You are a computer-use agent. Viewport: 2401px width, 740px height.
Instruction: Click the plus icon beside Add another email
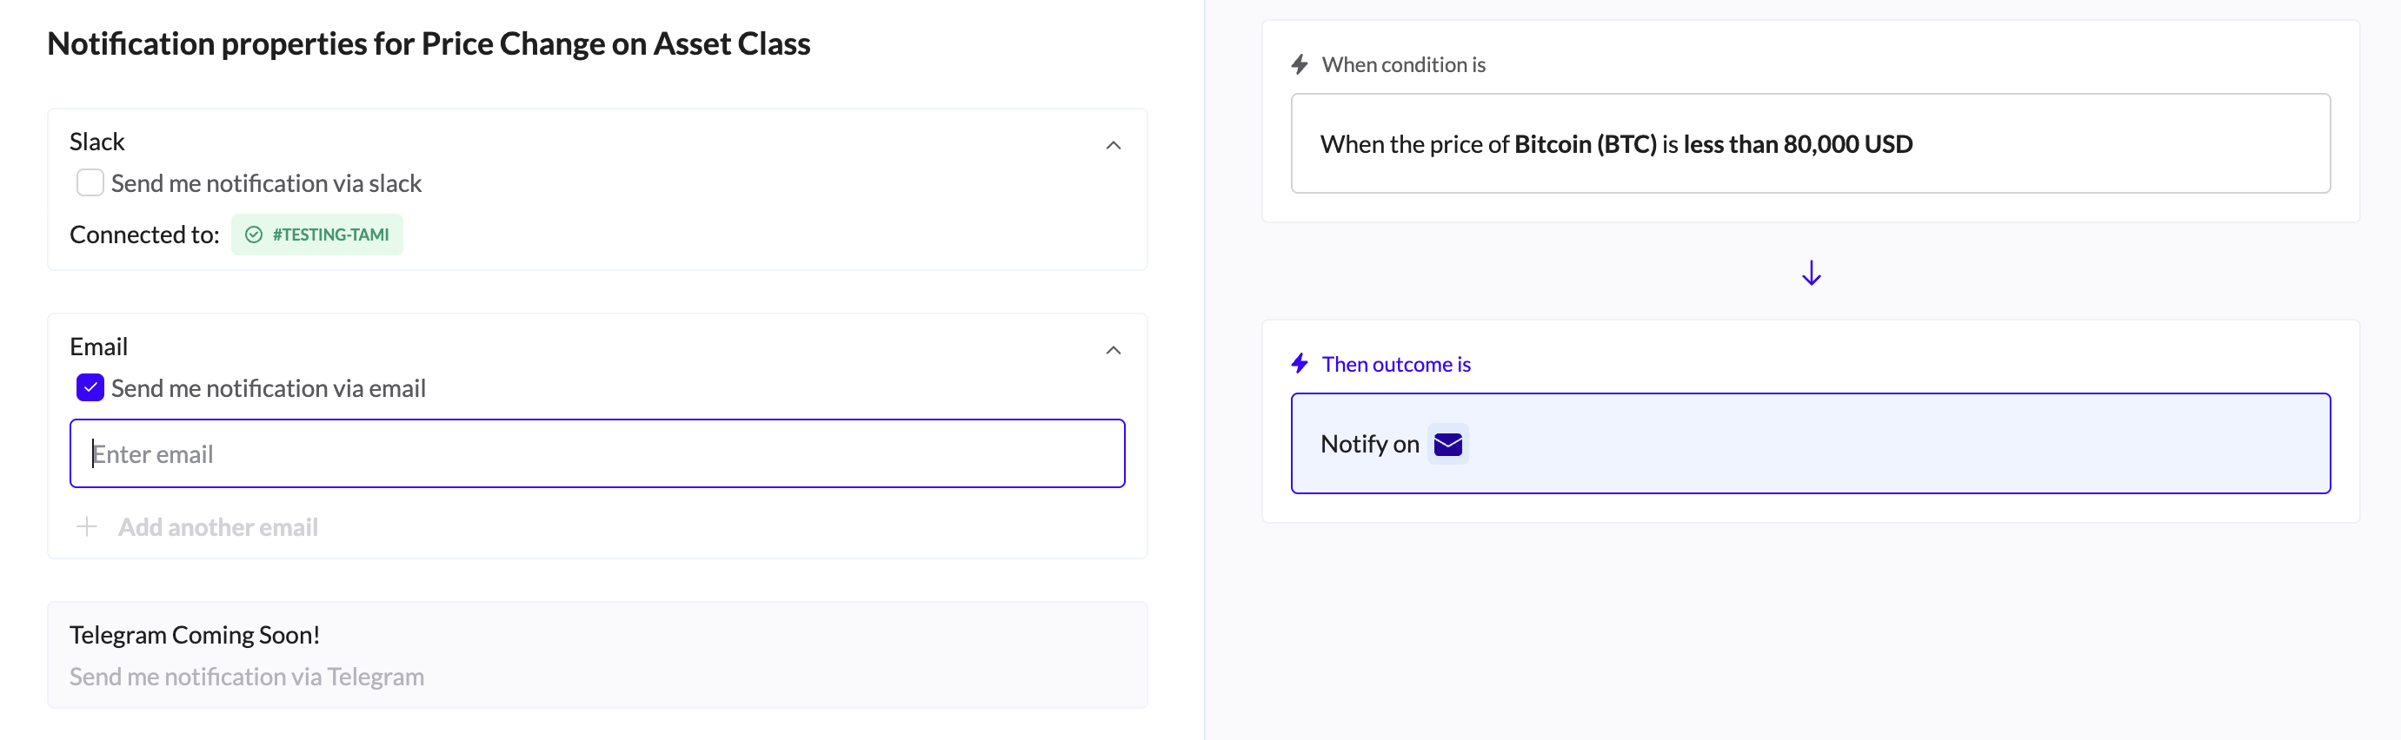87,527
